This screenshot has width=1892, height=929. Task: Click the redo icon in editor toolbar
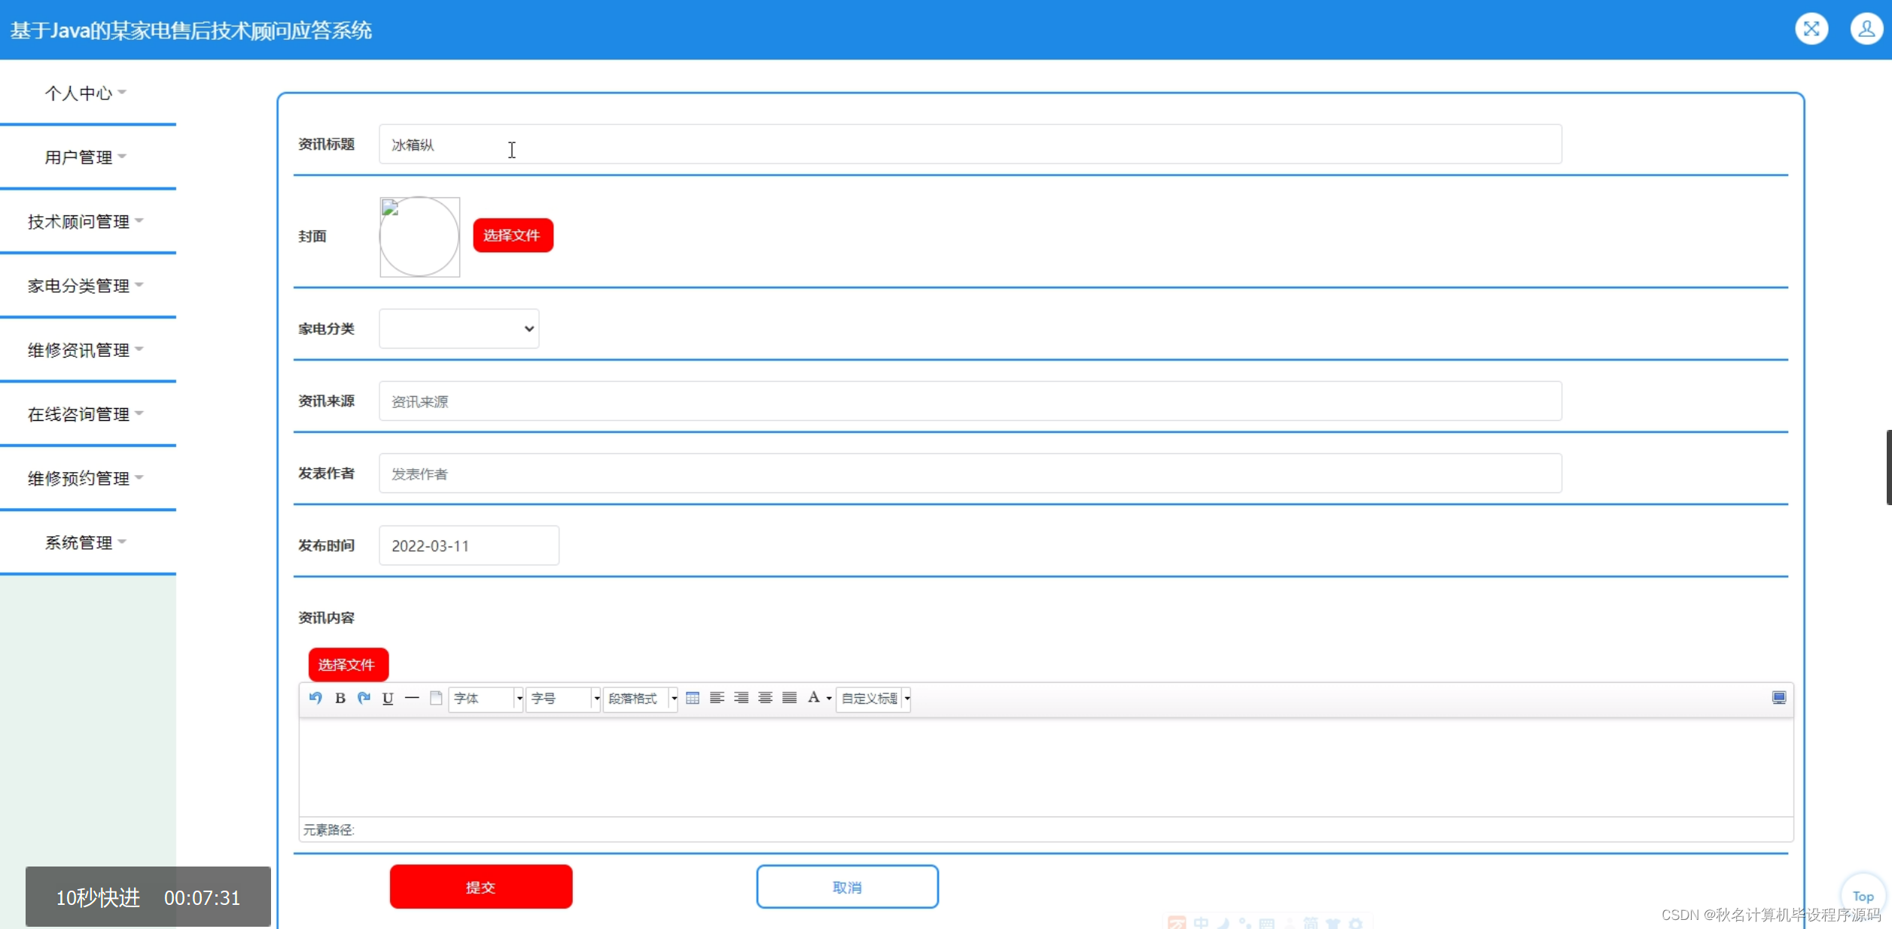(x=364, y=698)
